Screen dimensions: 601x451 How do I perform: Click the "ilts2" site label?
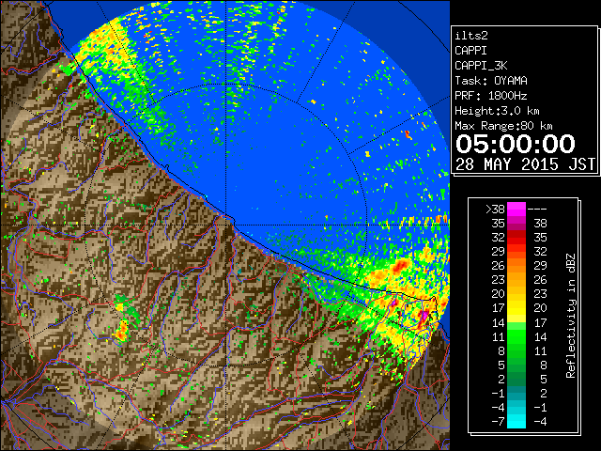pyautogui.click(x=471, y=36)
